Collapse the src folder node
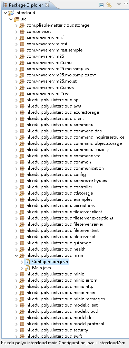Screen dimensions: 129x348 pyautogui.click(x=11, y=19)
